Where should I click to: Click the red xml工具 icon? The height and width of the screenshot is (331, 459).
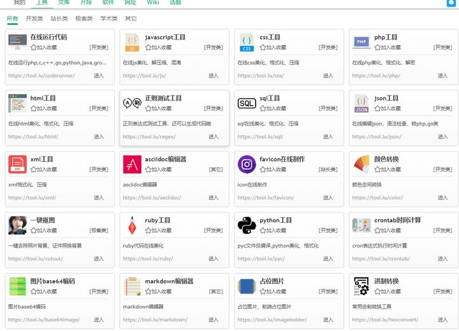point(18,164)
